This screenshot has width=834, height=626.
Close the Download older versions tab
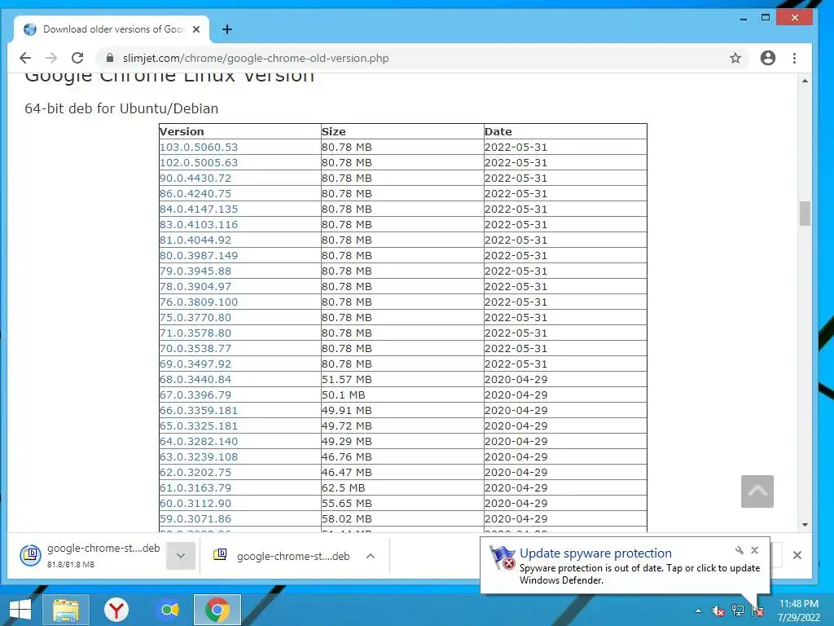pyautogui.click(x=196, y=29)
